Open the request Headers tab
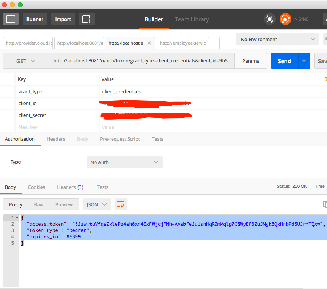This screenshot has width=327, height=289. pos(56,139)
